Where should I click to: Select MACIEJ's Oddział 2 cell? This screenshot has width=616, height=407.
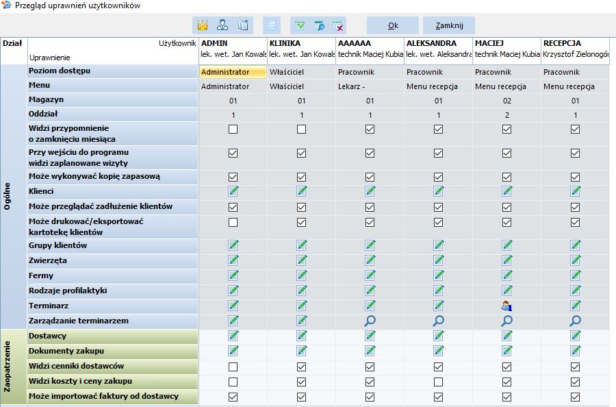click(506, 115)
